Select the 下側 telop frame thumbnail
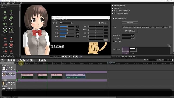 pos(126,50)
